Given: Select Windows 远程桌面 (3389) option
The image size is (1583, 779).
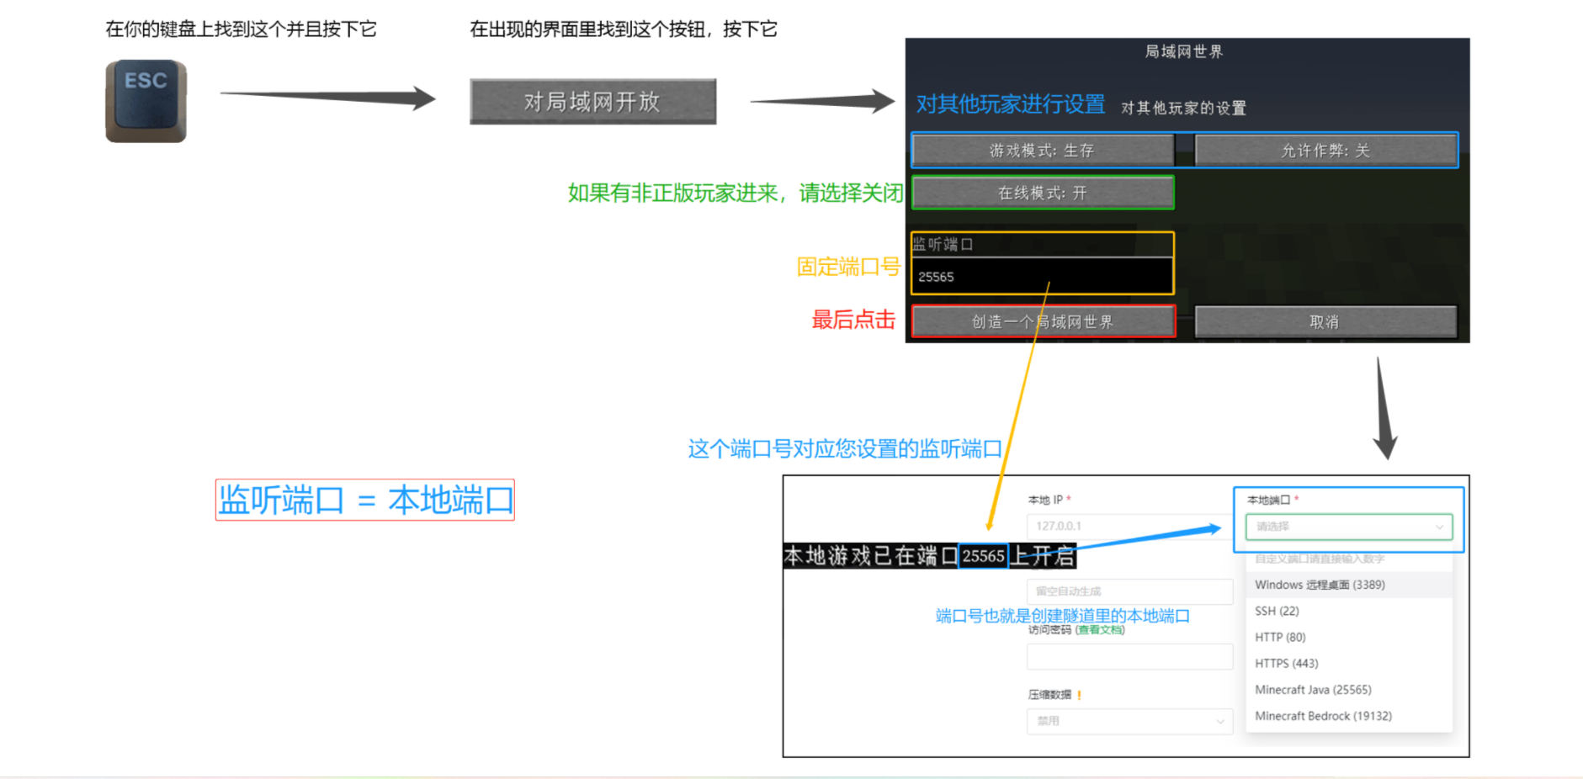Looking at the screenshot, I should [x=1349, y=585].
